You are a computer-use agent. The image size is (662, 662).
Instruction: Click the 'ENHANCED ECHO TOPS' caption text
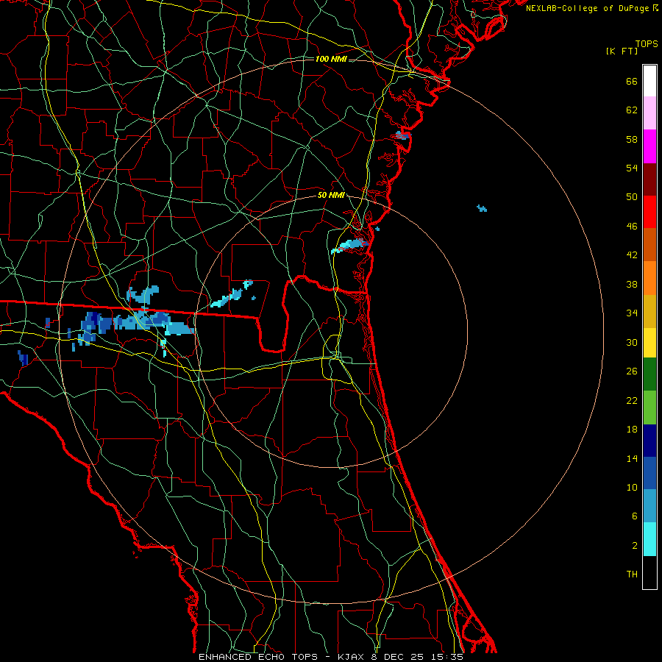click(258, 657)
